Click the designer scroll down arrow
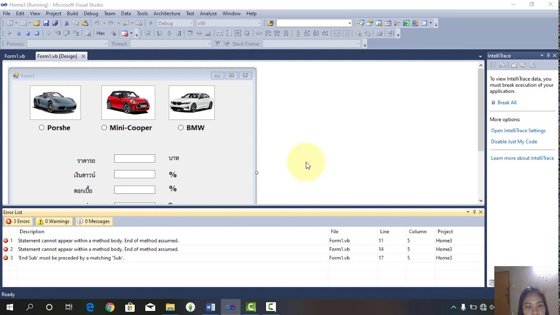The width and height of the screenshot is (560, 315). [481, 201]
